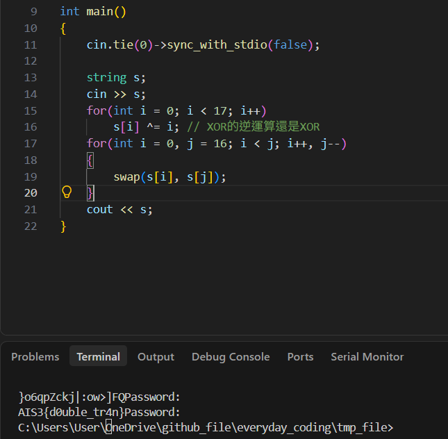Click the 'swap(s[i], s[j]);' call
Viewport: 448px width, 439px height.
click(x=169, y=177)
